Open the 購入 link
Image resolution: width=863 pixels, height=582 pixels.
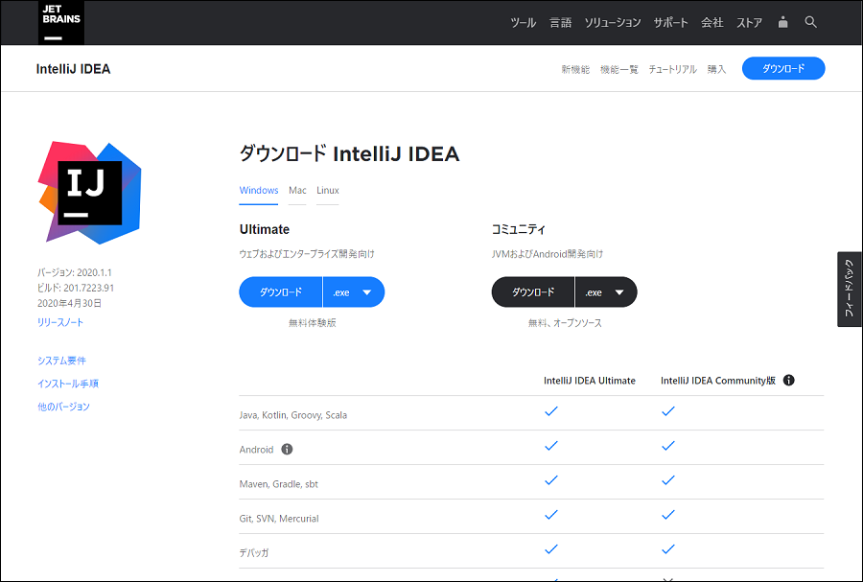coord(716,69)
